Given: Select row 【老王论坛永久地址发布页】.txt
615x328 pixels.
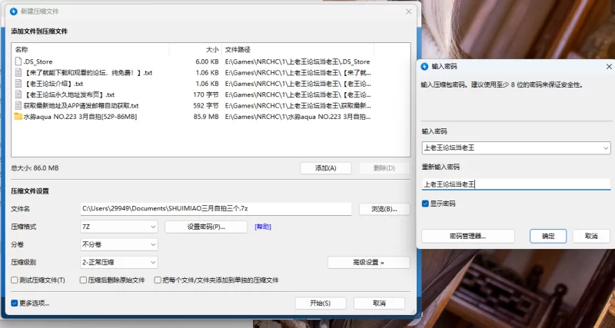Looking at the screenshot, I should [194, 94].
